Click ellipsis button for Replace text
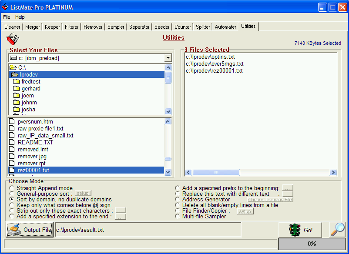The image size is (349, 254). point(288,194)
